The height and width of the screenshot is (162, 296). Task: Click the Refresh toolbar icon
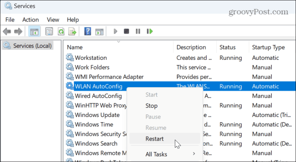pyautogui.click(x=61, y=31)
